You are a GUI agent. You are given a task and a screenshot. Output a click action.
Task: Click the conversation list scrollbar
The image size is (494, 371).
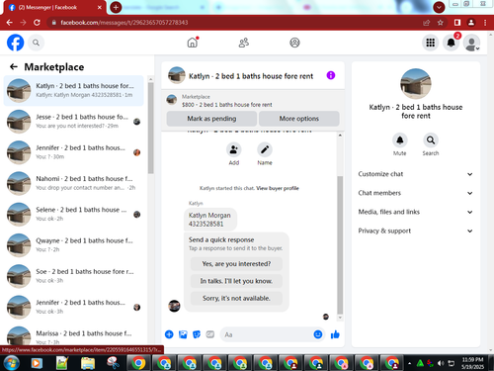(x=150, y=128)
